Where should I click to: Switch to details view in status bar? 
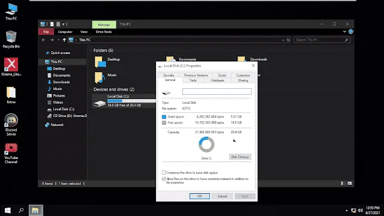344,184
